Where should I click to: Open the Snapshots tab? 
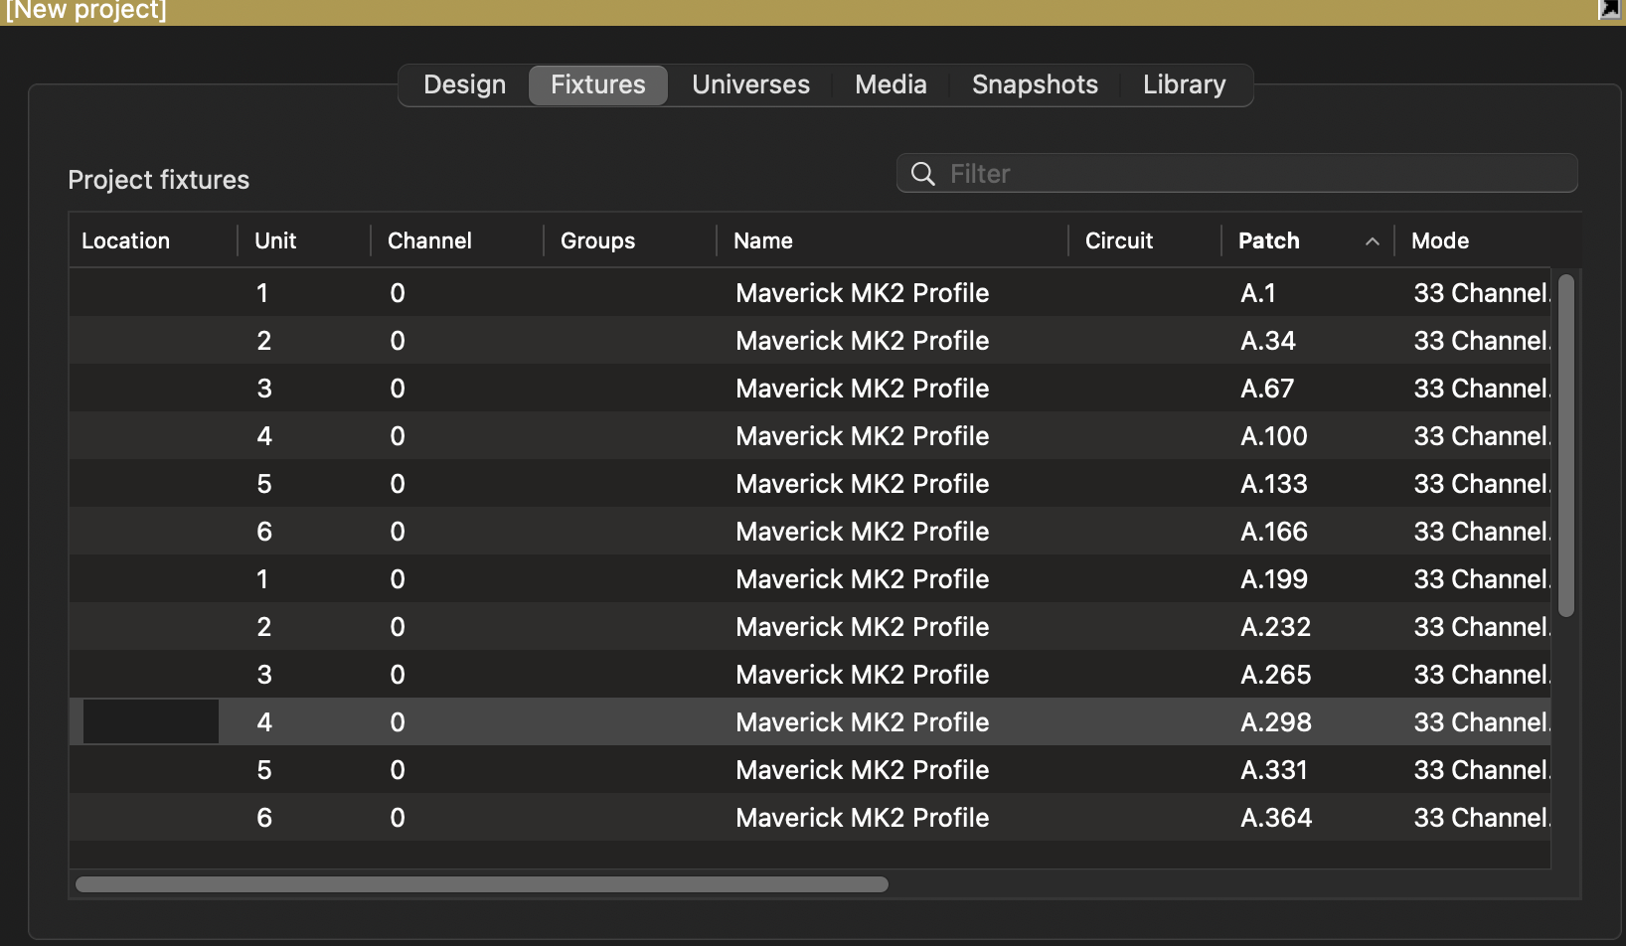tap(1035, 84)
